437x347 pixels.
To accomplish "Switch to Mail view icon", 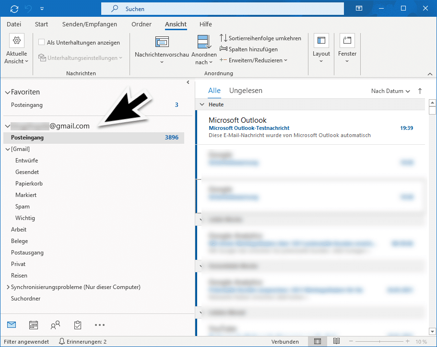I will (x=12, y=325).
